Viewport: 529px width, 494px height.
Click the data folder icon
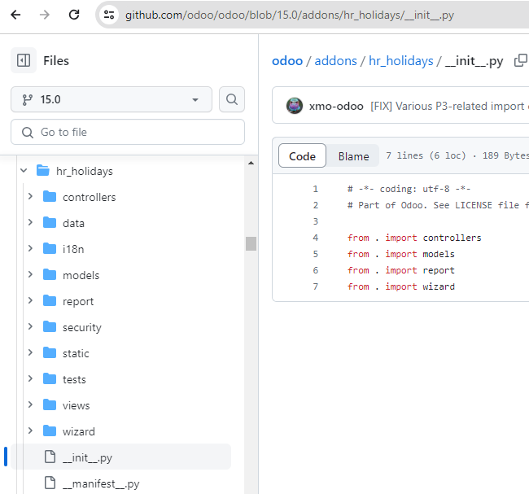tap(50, 223)
